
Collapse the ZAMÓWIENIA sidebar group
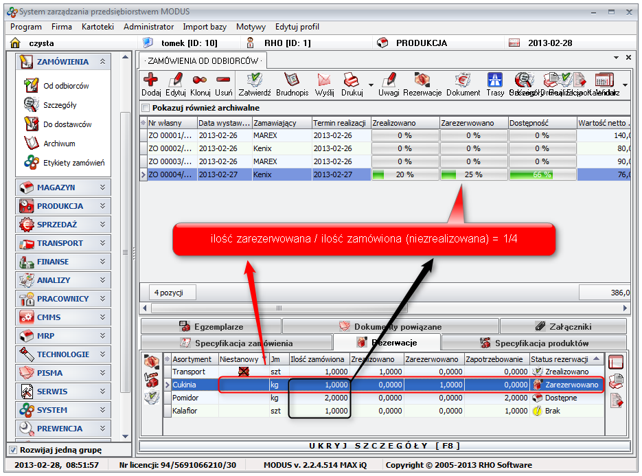tap(103, 62)
